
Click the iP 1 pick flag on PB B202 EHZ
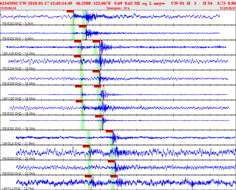click(x=70, y=11)
